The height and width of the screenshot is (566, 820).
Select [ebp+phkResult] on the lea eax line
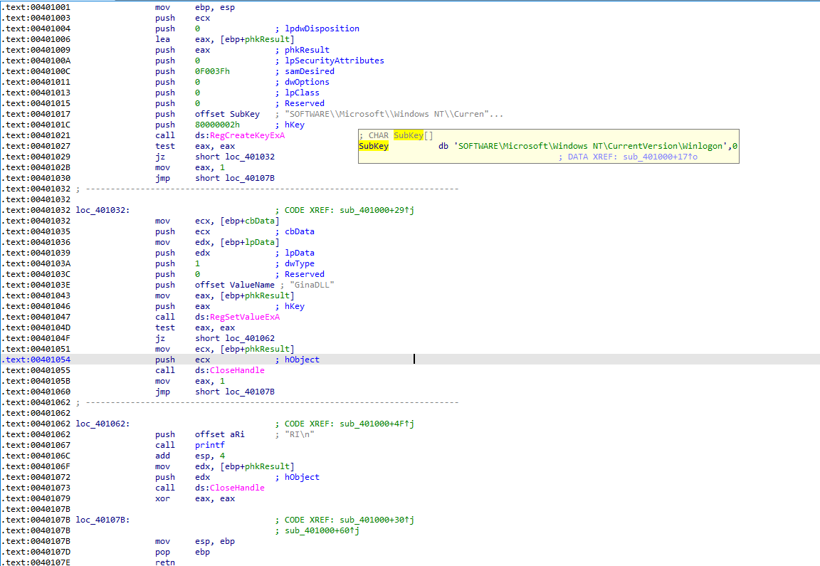coord(257,39)
